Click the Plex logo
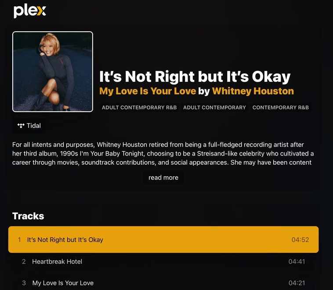Screen dimensions: 333x290 (x=30, y=11)
